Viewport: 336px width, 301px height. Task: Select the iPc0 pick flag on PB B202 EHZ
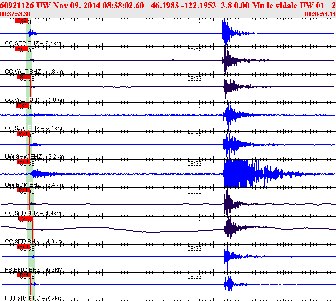pyautogui.click(x=24, y=247)
